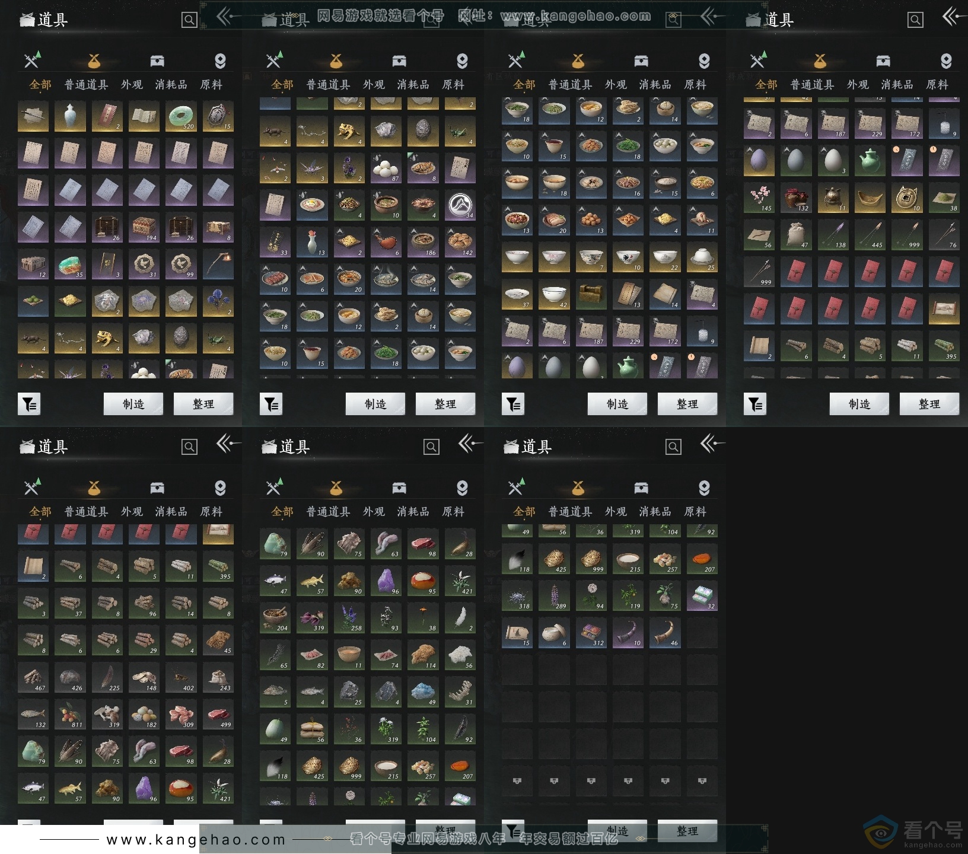
Task: Click the log pile with count 467
Action: [33, 678]
